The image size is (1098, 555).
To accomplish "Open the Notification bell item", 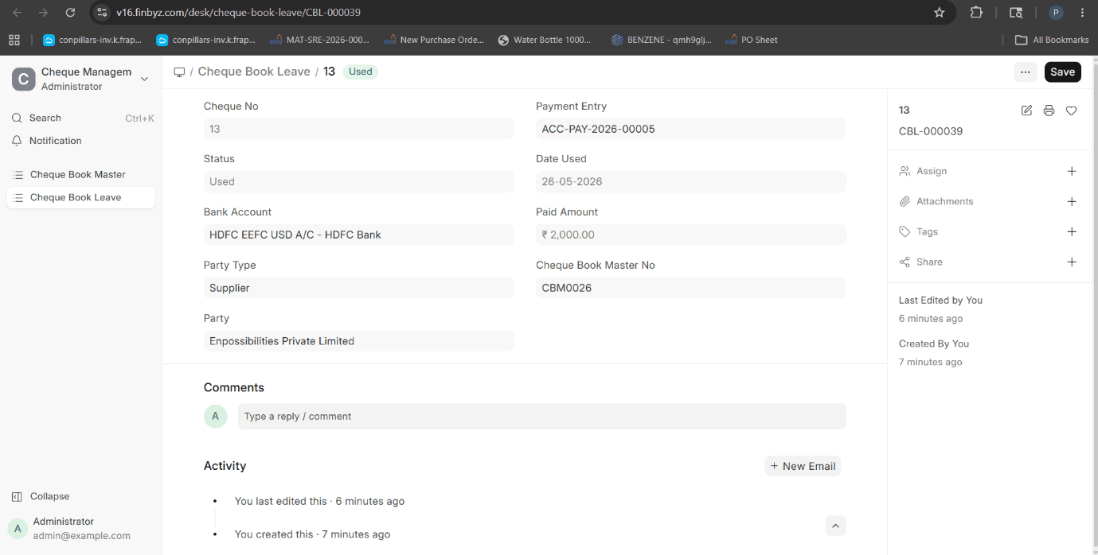I will tap(83, 141).
